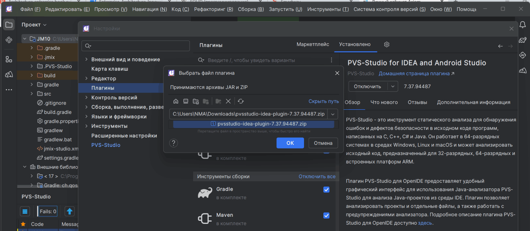Screen dimensions: 530x231
Task: Open the notifications bell in right sidebar
Action: click(x=523, y=25)
